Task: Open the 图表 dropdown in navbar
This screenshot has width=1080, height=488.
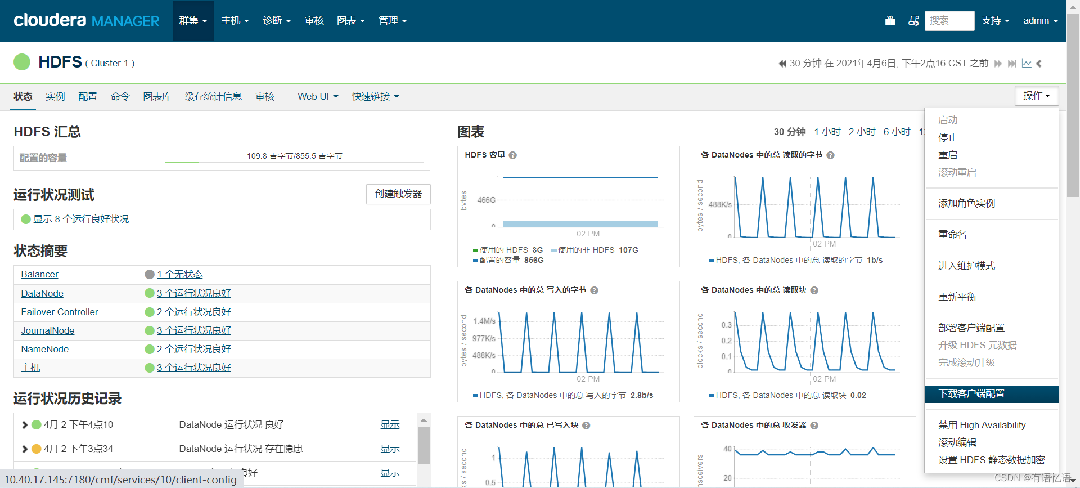Action: [350, 20]
